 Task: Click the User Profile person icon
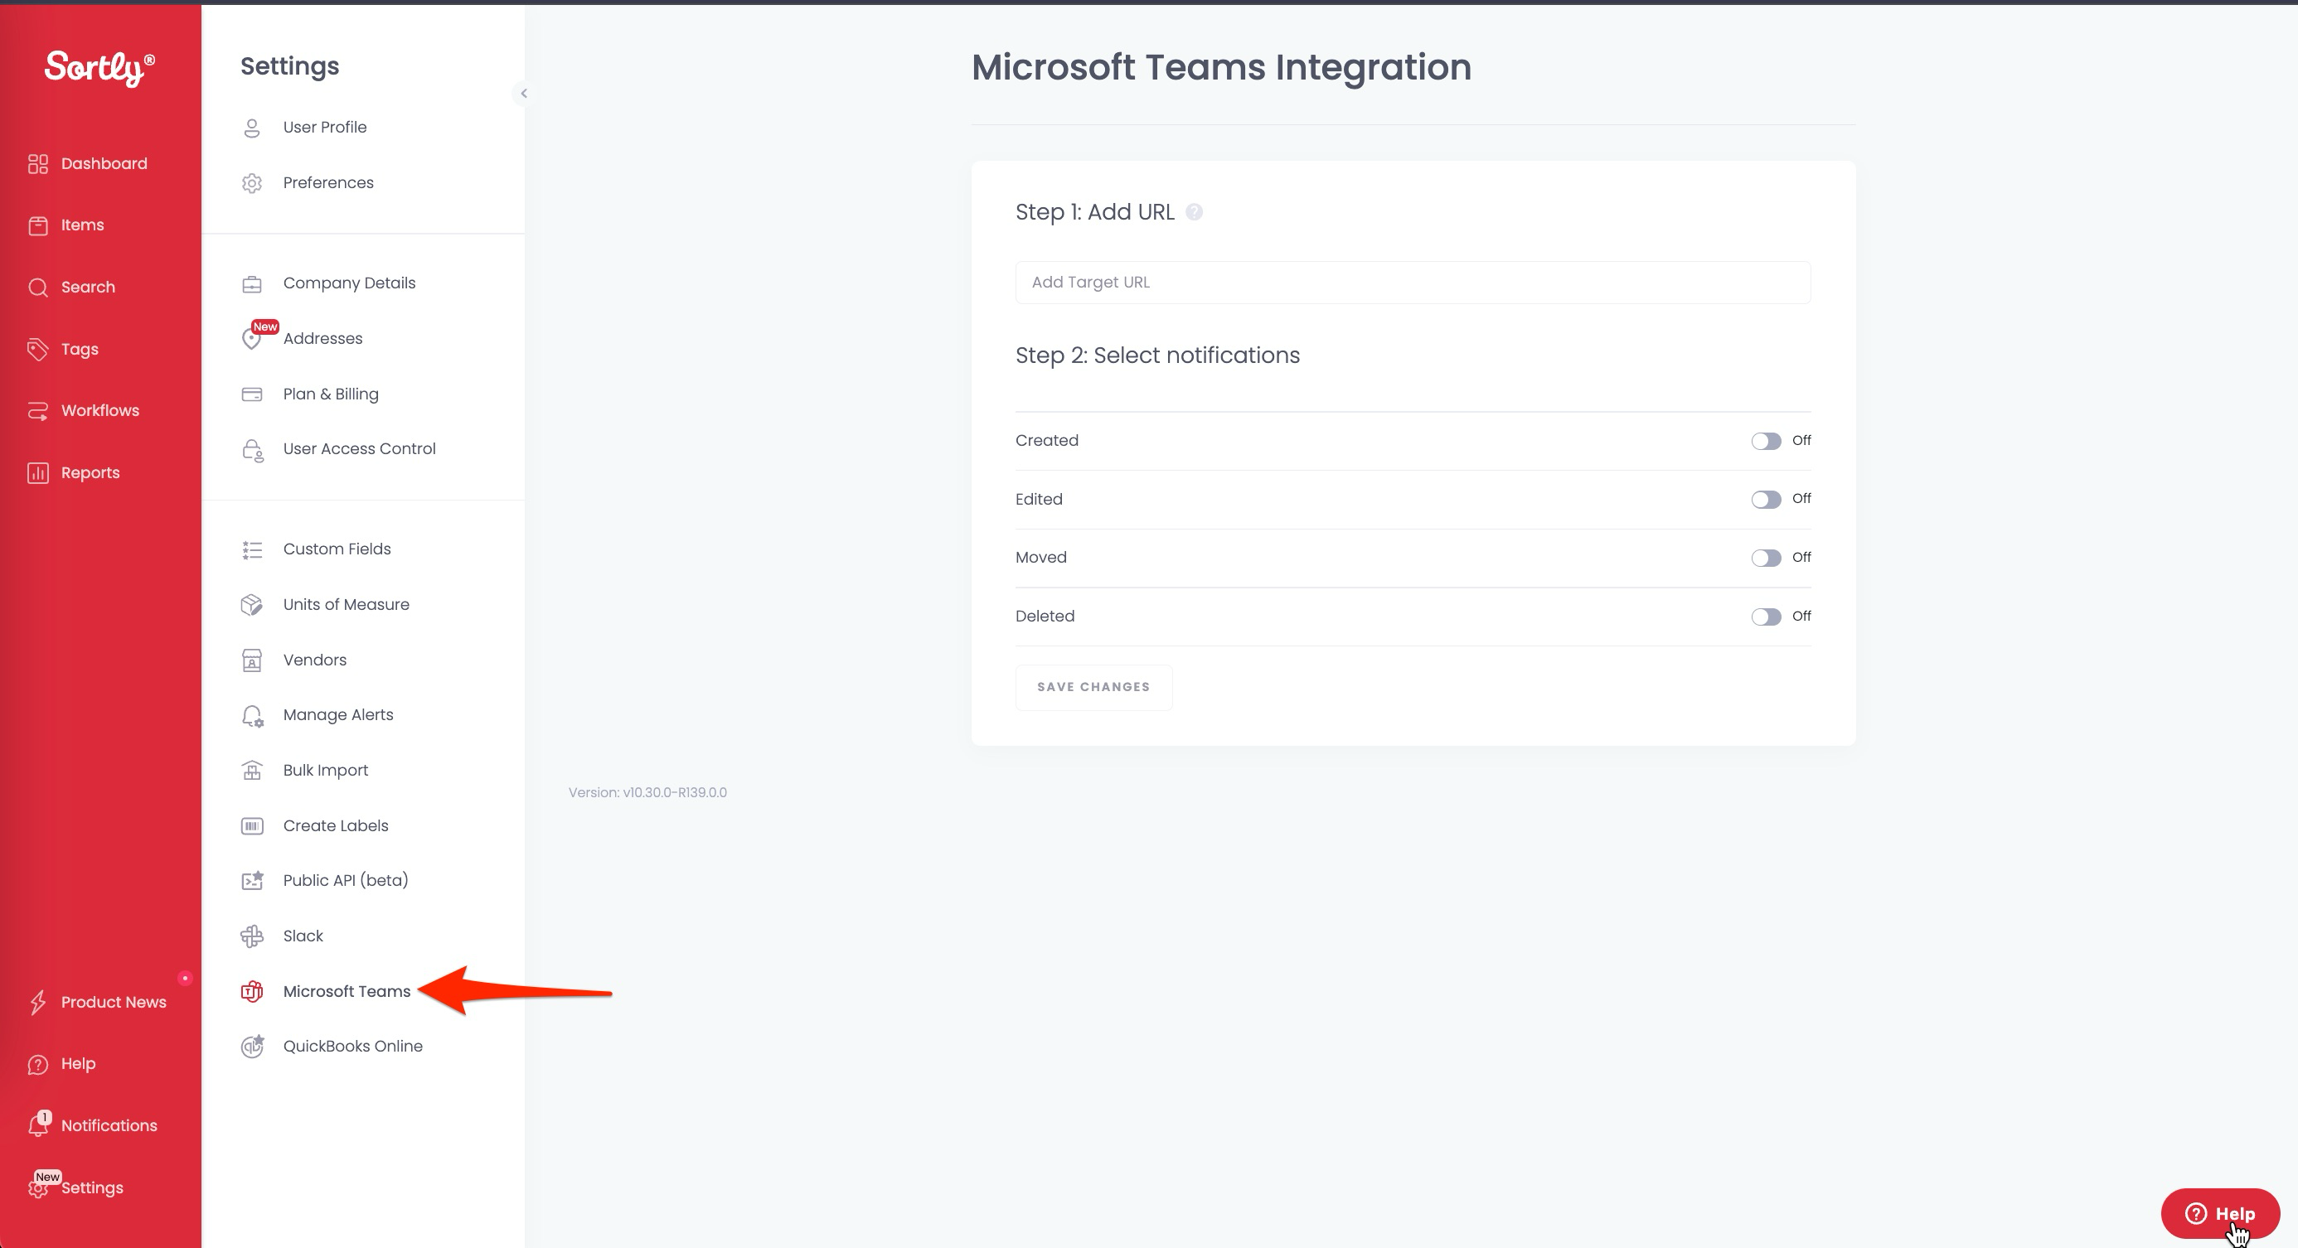tap(251, 128)
